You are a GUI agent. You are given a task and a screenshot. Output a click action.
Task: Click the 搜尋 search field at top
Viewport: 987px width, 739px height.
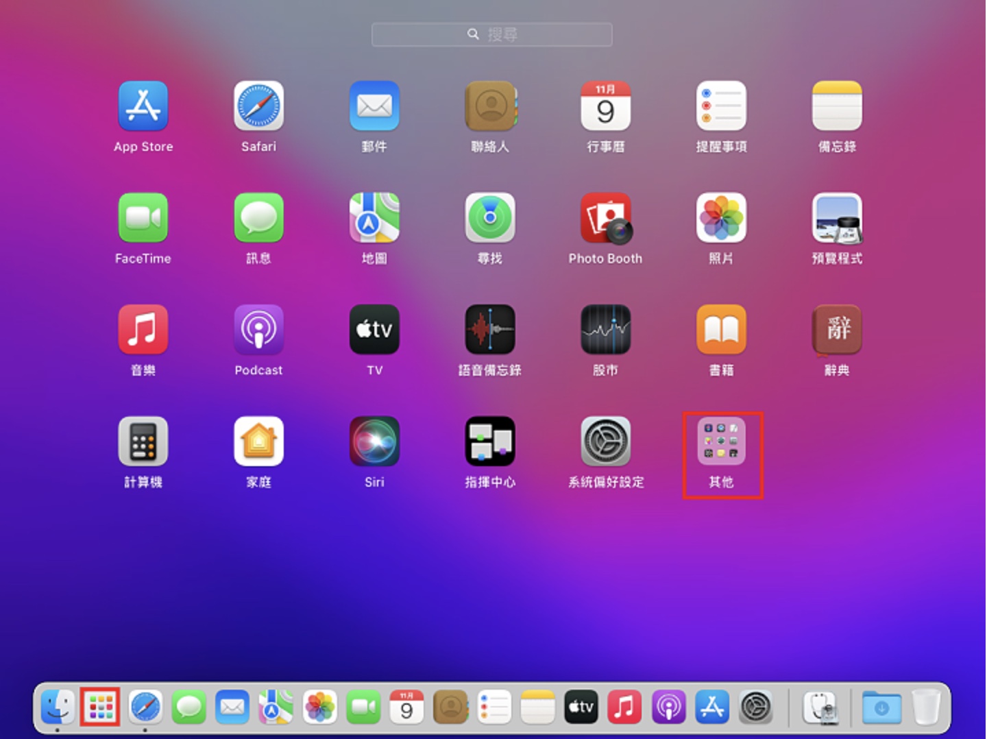[492, 34]
